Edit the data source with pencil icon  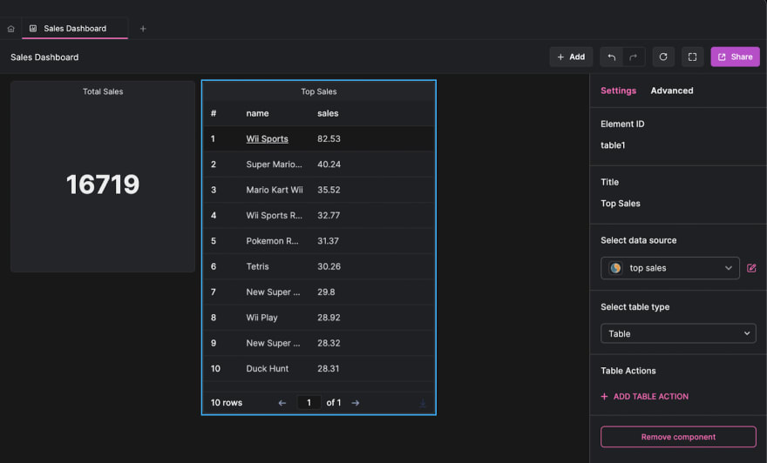[751, 268]
